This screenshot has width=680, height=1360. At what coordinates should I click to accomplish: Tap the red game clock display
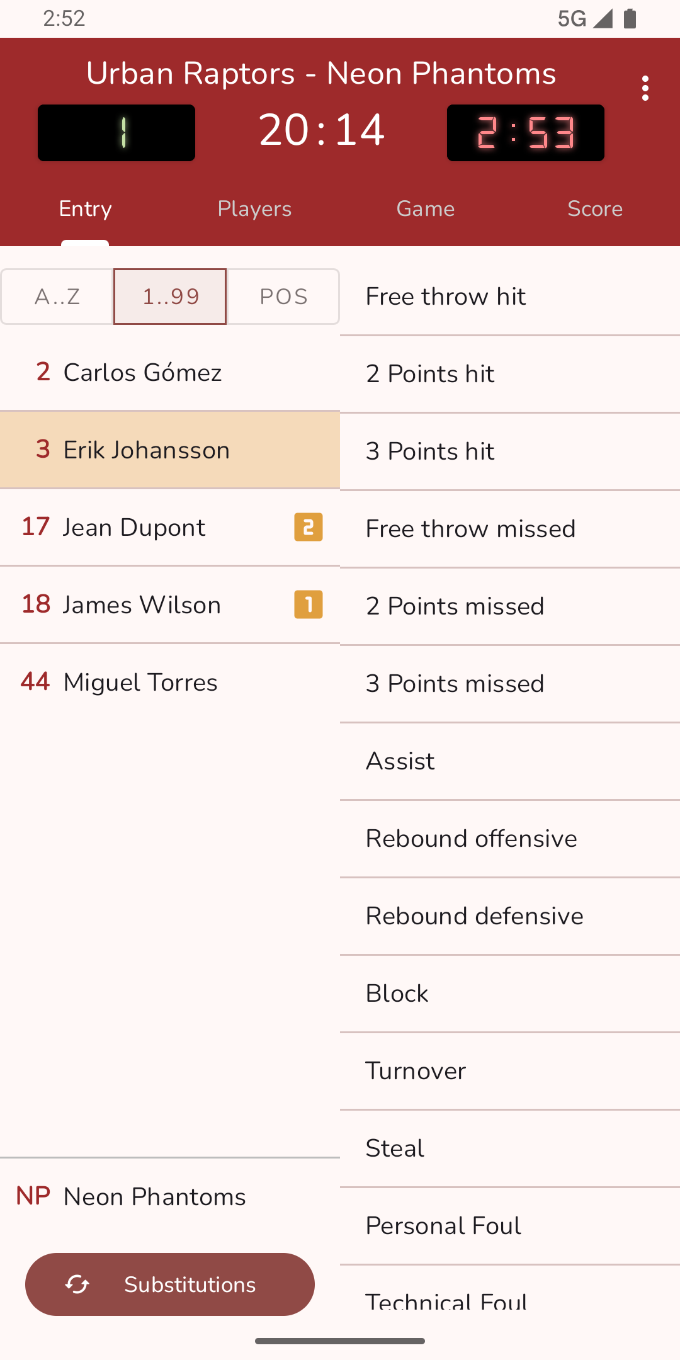click(x=526, y=133)
